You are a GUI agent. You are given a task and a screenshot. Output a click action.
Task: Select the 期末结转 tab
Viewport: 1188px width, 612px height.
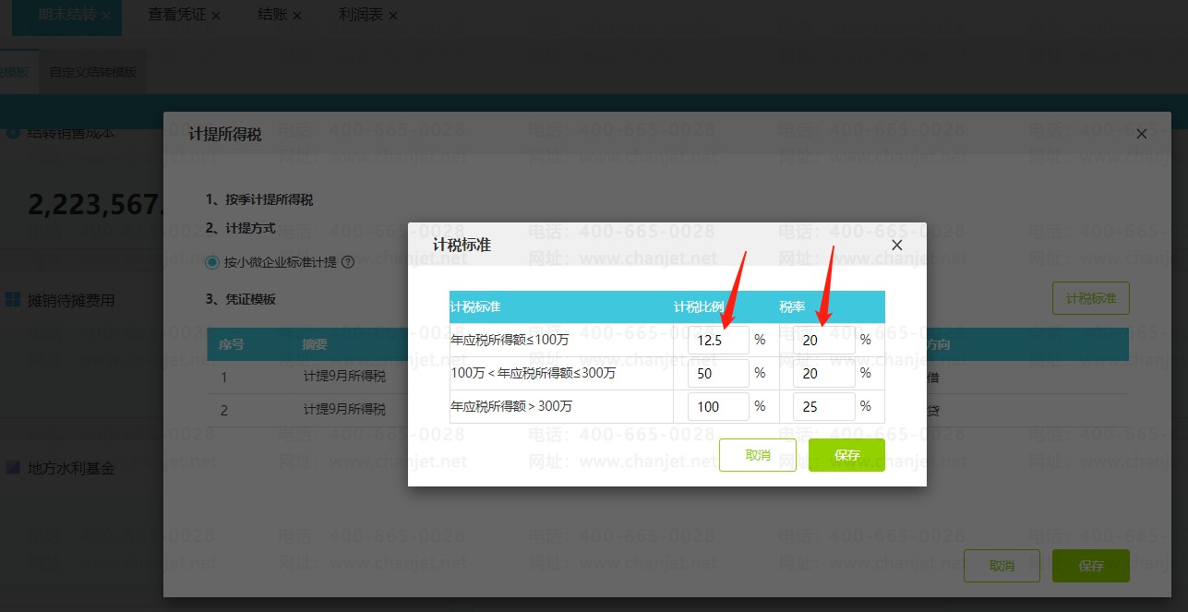59,15
